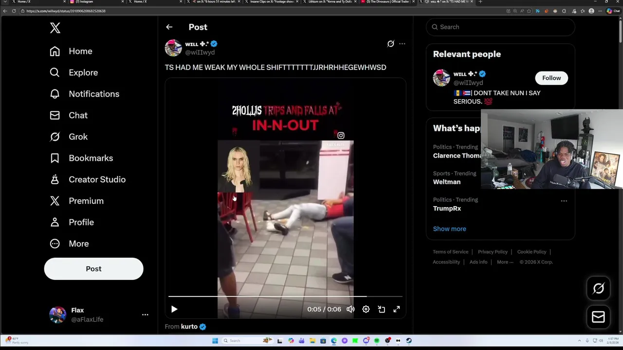
Task: Open the kurto source link
Action: (189, 327)
